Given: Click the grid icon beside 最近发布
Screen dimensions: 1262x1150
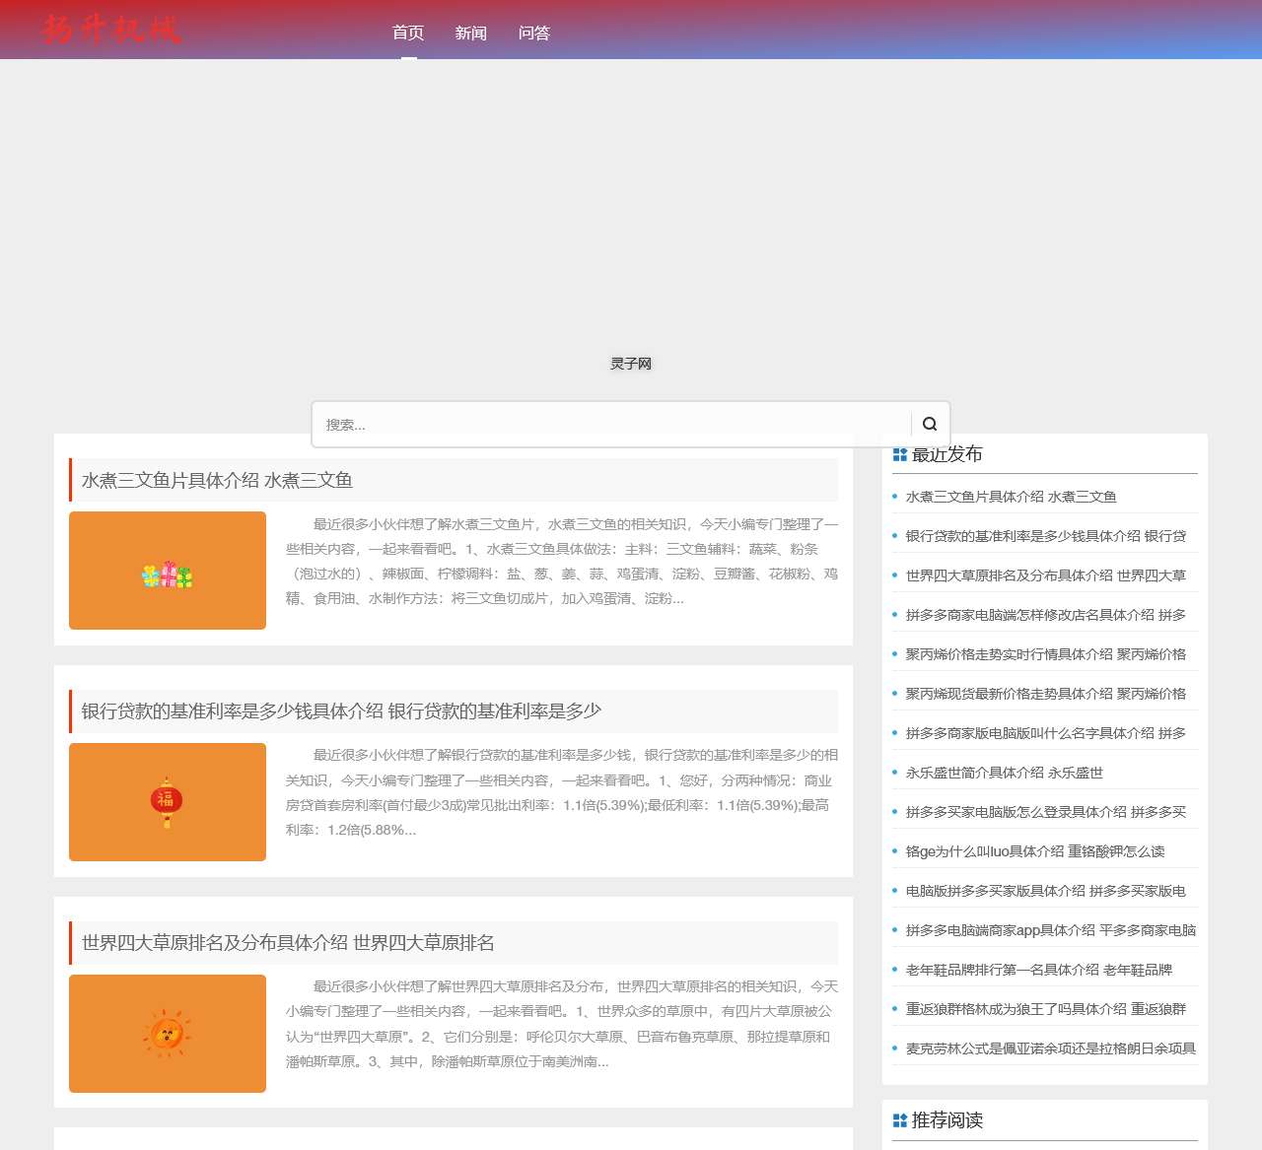Looking at the screenshot, I should (899, 454).
